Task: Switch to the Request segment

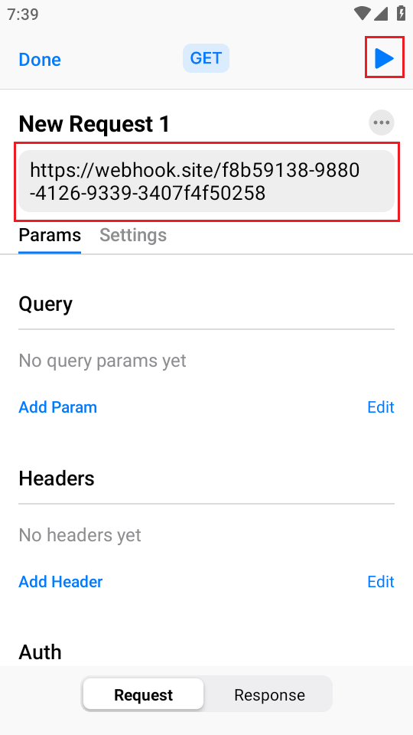Action: [143, 694]
